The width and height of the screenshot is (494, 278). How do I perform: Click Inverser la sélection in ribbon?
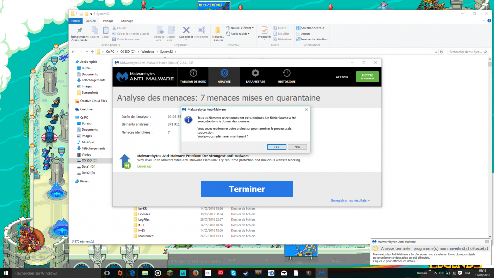[x=312, y=39]
